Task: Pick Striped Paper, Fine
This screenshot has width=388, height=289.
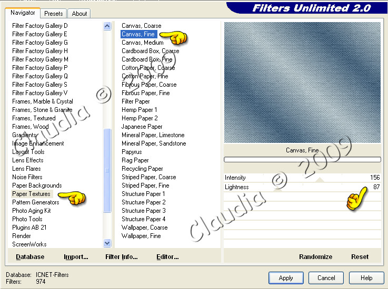Action: click(145, 185)
